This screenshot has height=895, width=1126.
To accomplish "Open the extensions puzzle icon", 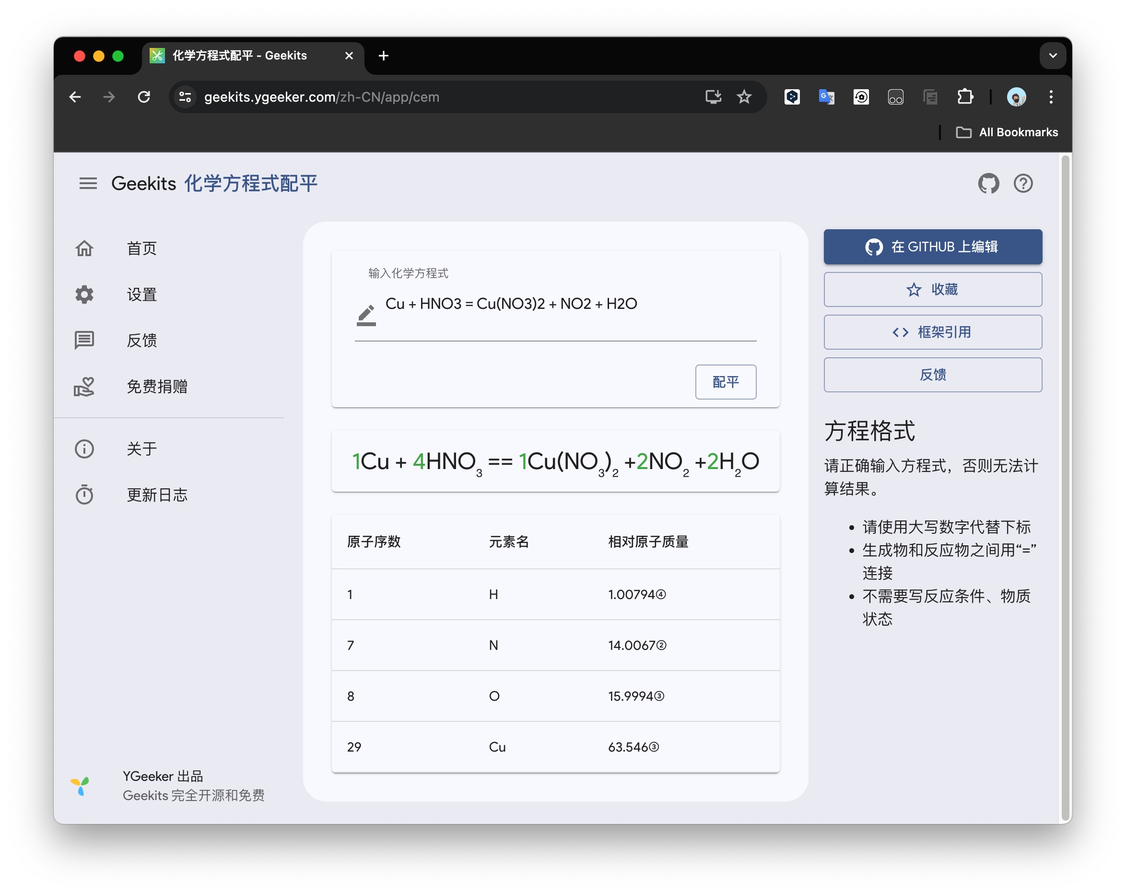I will point(964,97).
